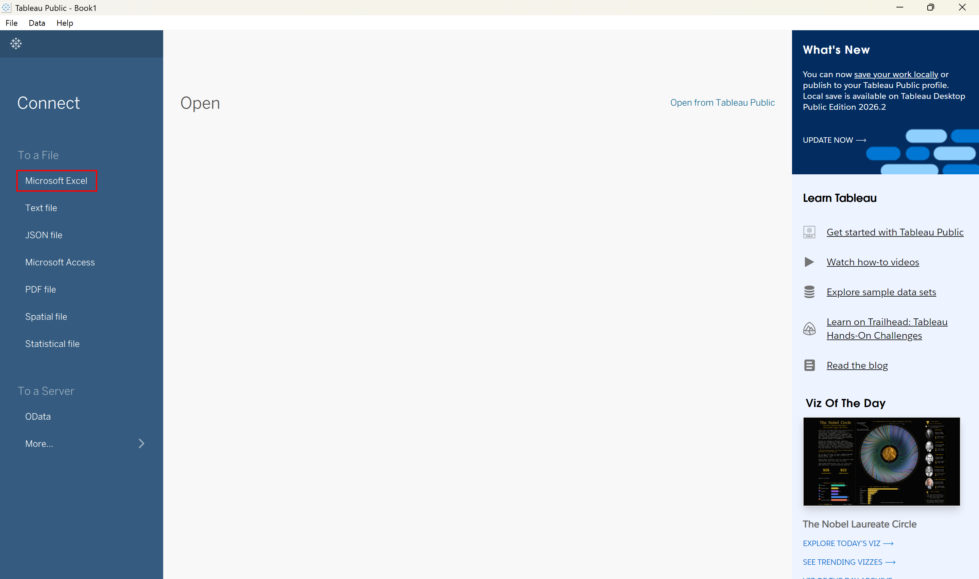Connect to a Statistical file
The image size is (979, 579).
52,344
